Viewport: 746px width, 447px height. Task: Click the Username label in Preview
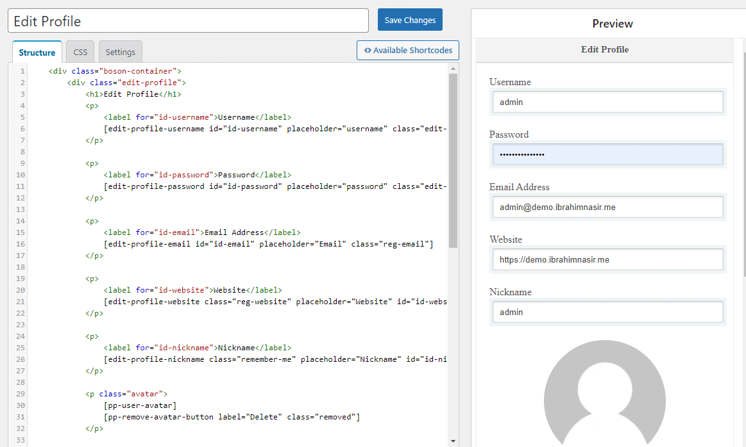[x=510, y=82]
